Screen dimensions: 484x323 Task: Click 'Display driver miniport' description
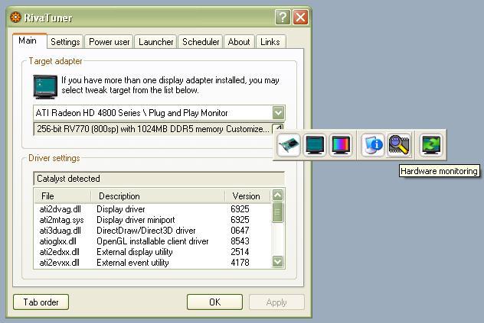point(136,220)
